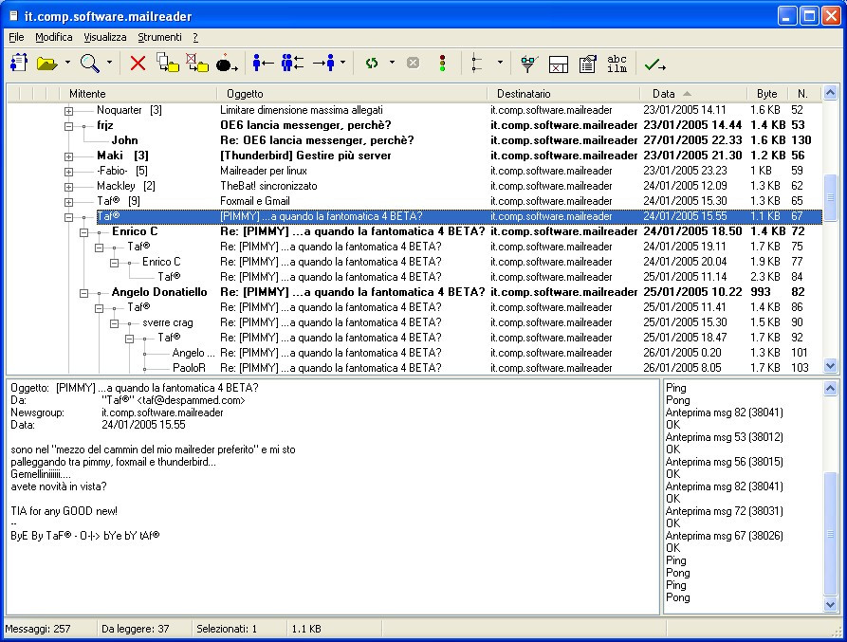Viewport: 847px width, 642px height.
Task: Click 'Messaggi: 257' in status bar
Action: pos(38,629)
